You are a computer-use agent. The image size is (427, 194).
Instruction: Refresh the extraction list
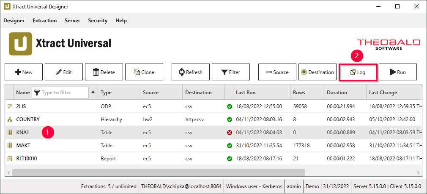191,72
